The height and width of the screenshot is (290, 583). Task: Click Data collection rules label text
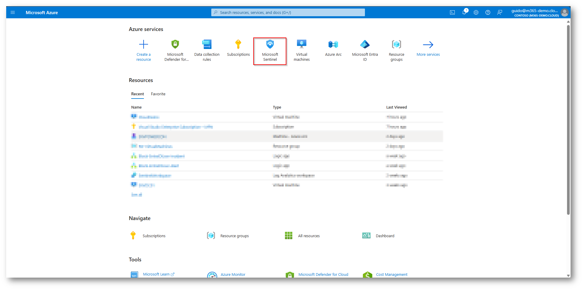(207, 57)
